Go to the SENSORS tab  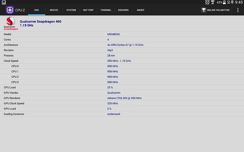[x=123, y=10]
